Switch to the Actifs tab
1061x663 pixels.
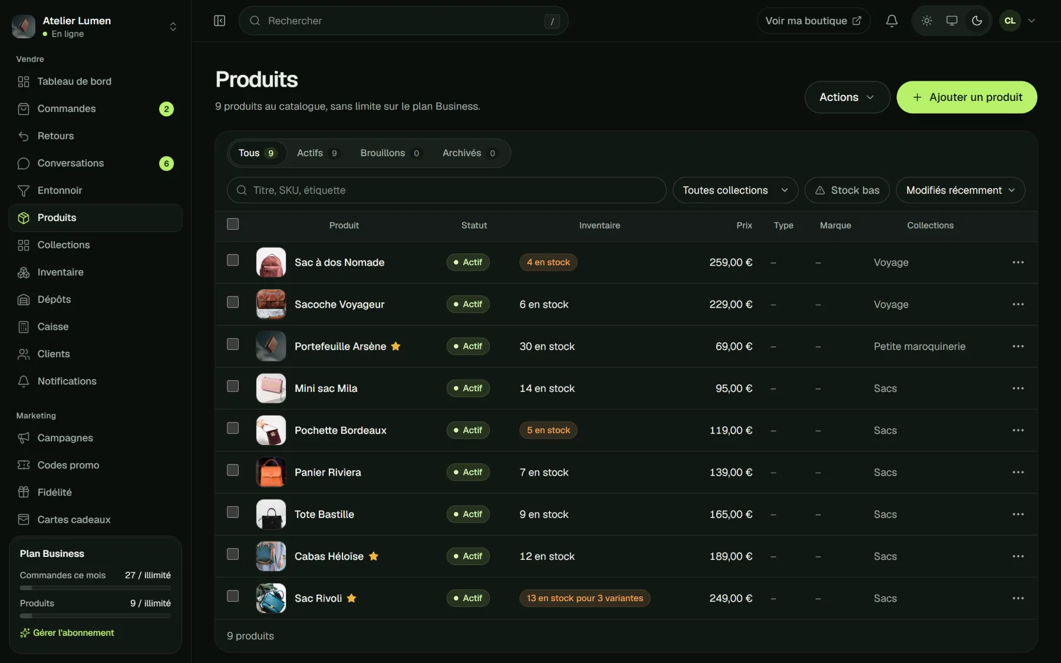pyautogui.click(x=318, y=153)
